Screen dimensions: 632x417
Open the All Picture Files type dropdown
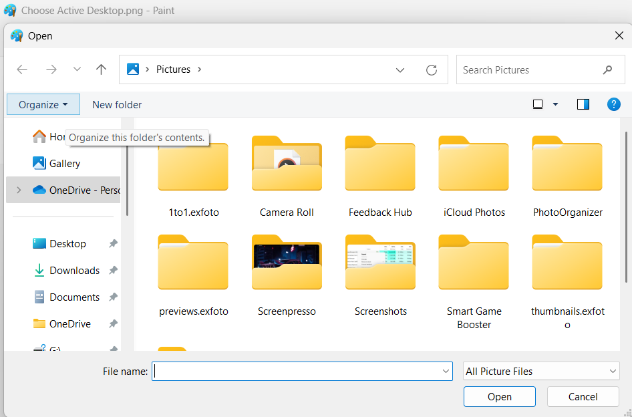tap(541, 372)
